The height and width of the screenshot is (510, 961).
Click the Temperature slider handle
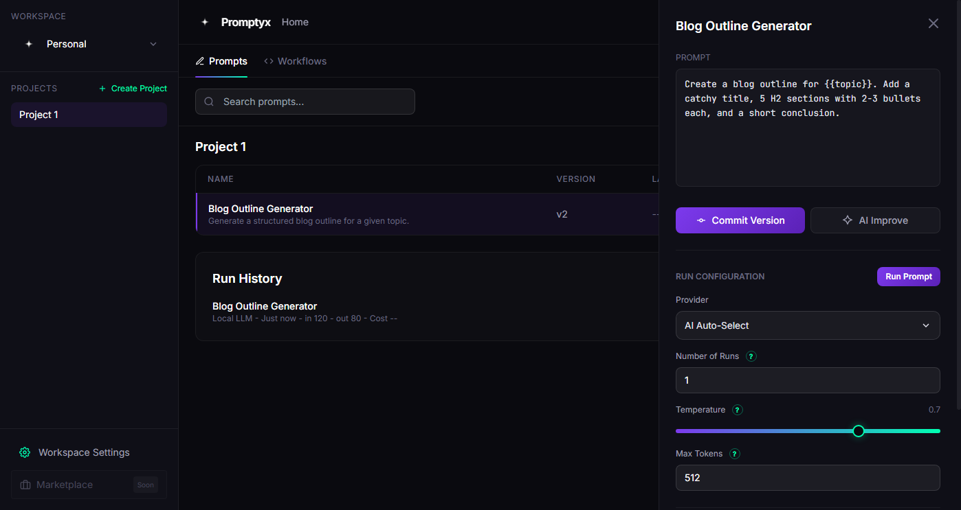(x=858, y=431)
